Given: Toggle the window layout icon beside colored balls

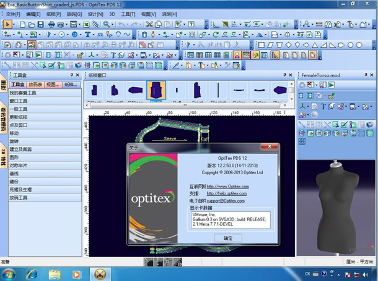Looking at the screenshot, I should click(x=264, y=55).
